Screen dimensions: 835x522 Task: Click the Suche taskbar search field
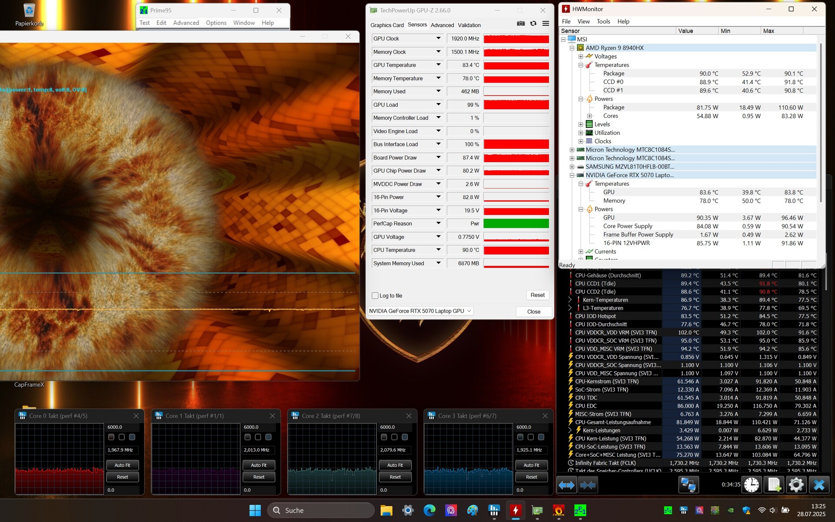(x=321, y=510)
